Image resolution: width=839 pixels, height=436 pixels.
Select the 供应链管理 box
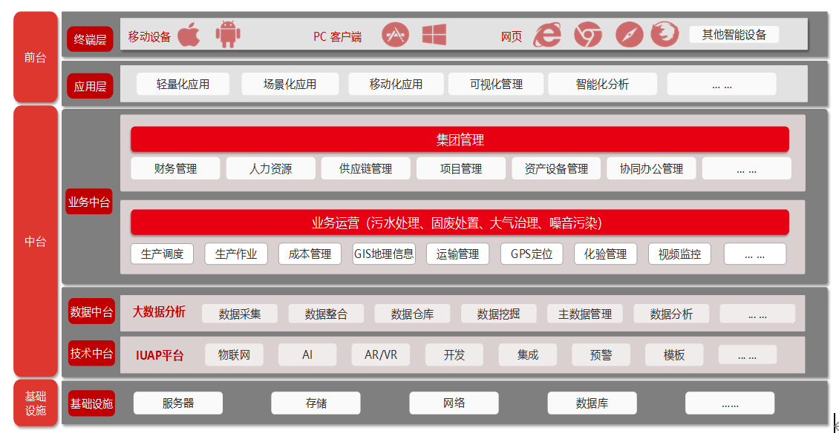[365, 169]
